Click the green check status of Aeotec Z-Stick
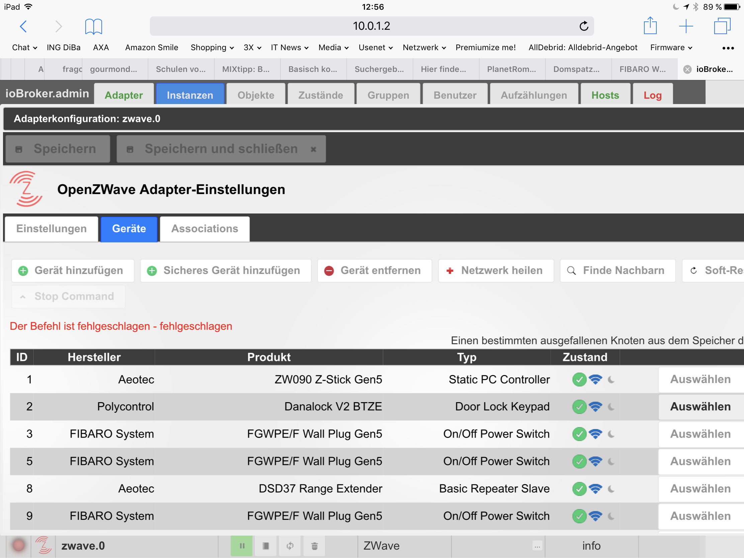 click(579, 380)
